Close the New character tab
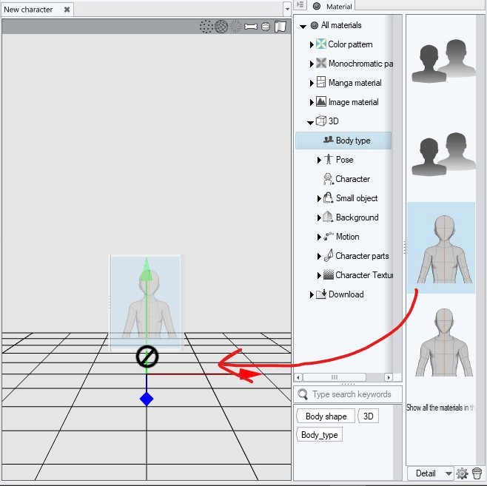The image size is (487, 486). (x=67, y=10)
